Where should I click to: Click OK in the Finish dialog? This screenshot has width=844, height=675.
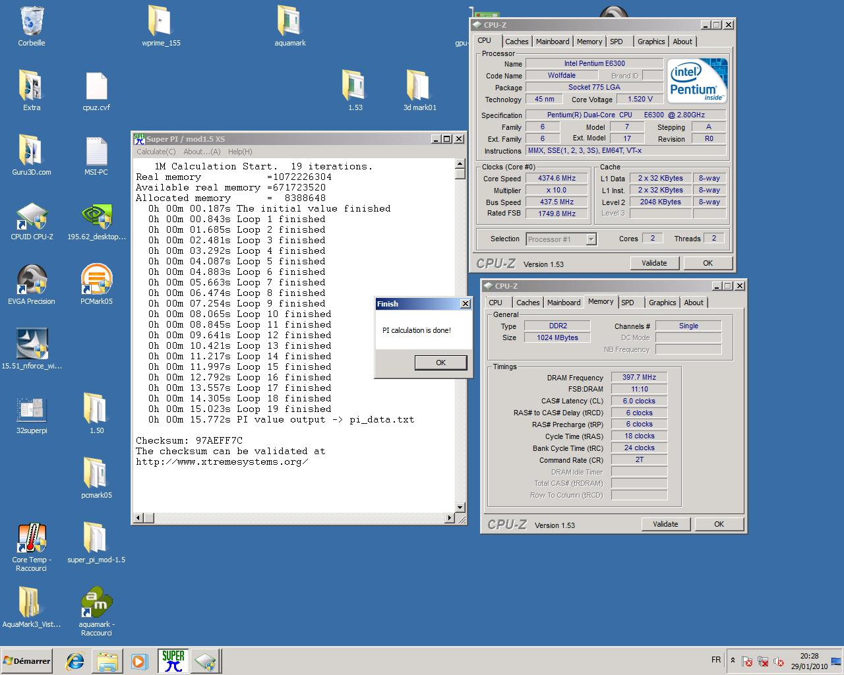(x=440, y=363)
